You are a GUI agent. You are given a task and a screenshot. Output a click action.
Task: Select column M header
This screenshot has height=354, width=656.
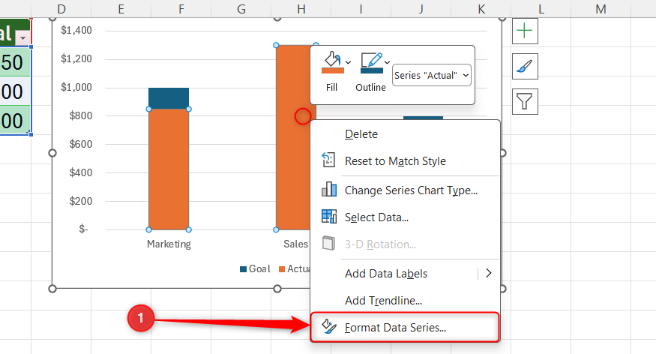[x=601, y=9]
